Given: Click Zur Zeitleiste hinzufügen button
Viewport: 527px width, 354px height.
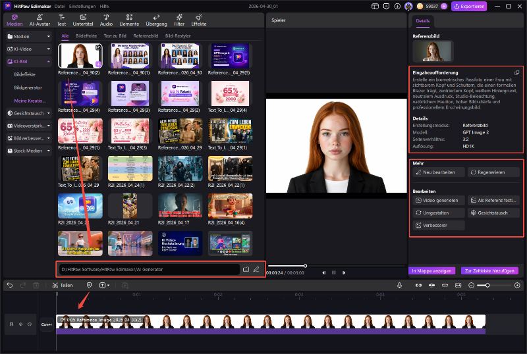Looking at the screenshot, I should [x=489, y=270].
